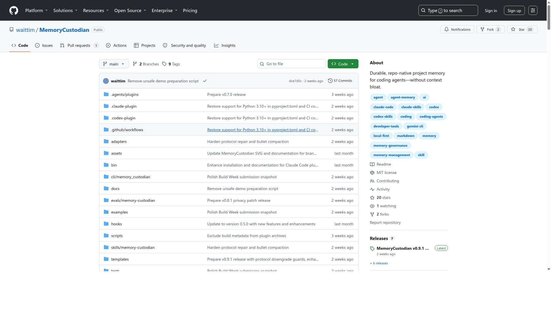Open waittim avatar in commit header
Image resolution: width=551 pixels, height=310 pixels.
(x=106, y=81)
